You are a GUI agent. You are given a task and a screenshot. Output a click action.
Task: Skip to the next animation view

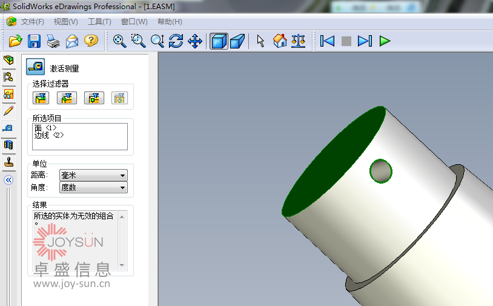click(365, 41)
